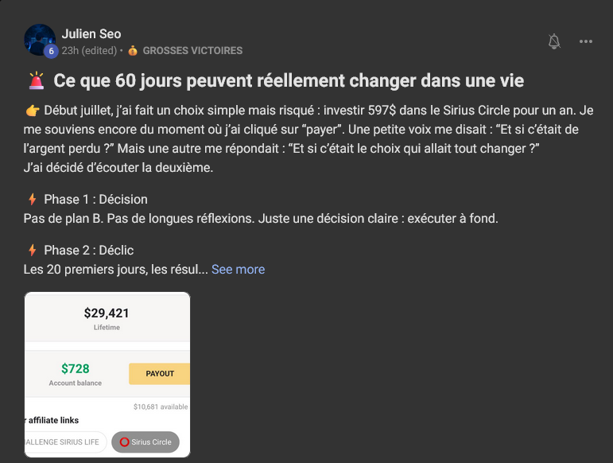Viewport: 613px width, 463px height.
Task: Click the $29,421 Lifetime earnings figure
Action: click(x=107, y=313)
